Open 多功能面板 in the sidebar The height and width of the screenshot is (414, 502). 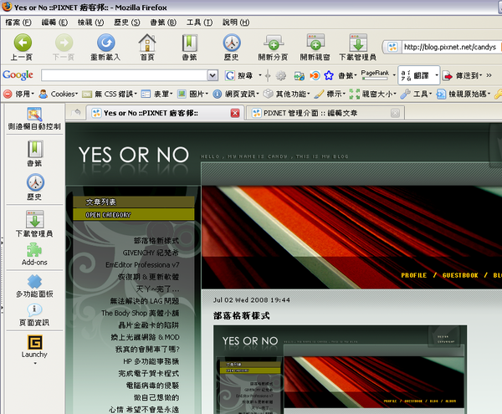(34, 286)
